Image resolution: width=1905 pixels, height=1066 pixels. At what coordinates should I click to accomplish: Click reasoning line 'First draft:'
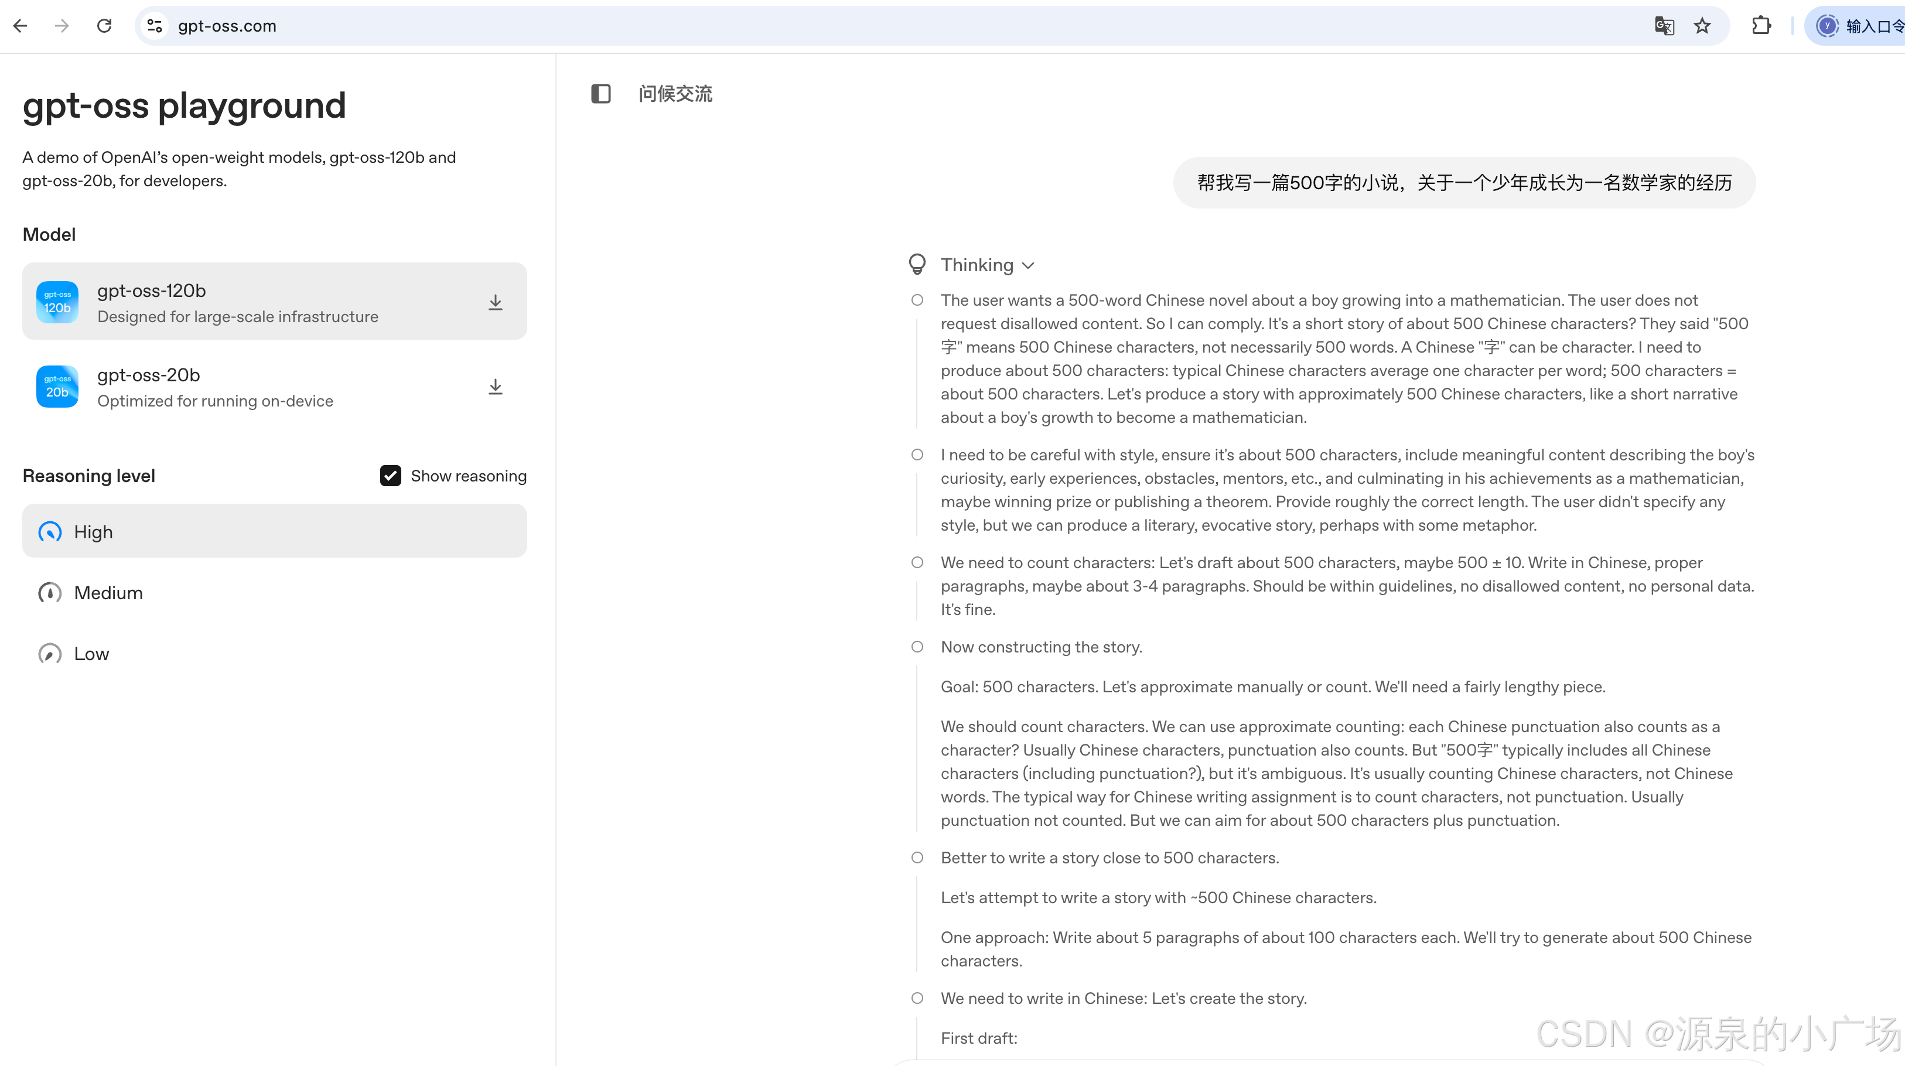(x=979, y=1038)
